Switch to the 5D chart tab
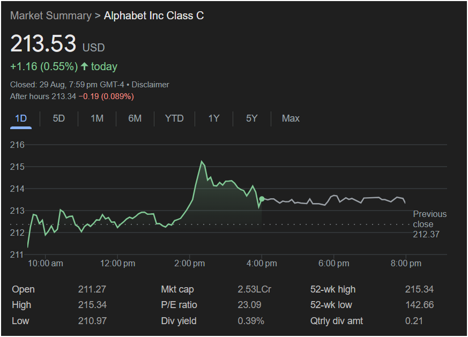Image resolution: width=468 pixels, height=337 pixels. point(58,118)
